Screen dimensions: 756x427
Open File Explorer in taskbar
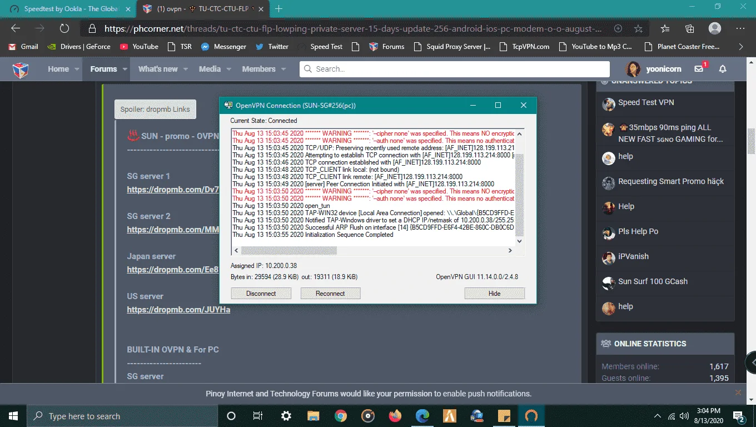[x=314, y=416]
